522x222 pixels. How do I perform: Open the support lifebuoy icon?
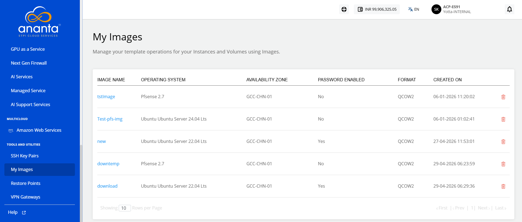click(x=344, y=9)
